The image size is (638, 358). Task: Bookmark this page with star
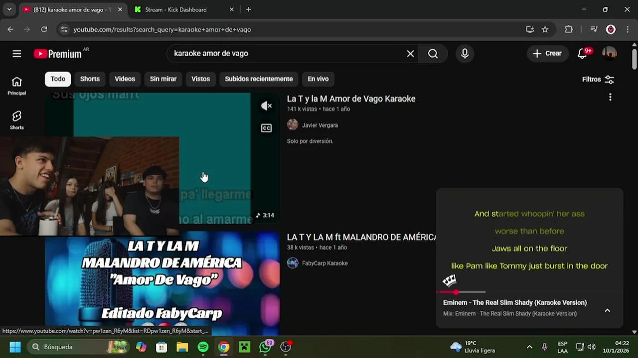(545, 29)
